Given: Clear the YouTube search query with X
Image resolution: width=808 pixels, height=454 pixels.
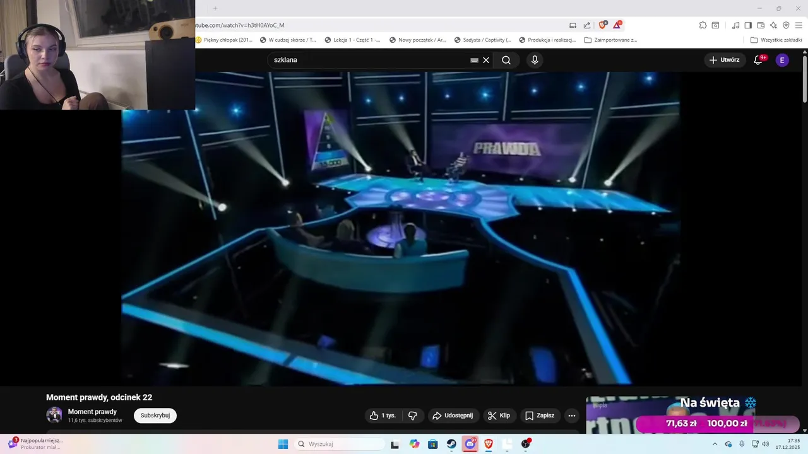Looking at the screenshot, I should (x=486, y=60).
